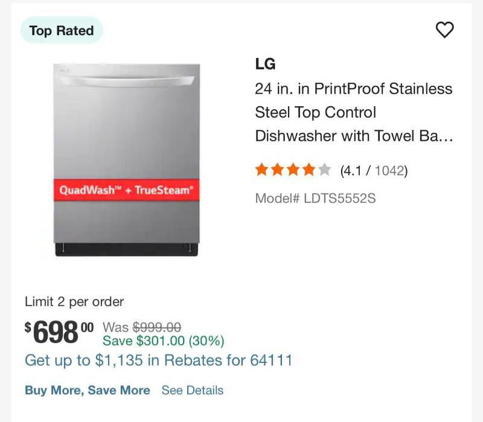Click the Limit 2 per order note
The width and height of the screenshot is (483, 422).
(74, 301)
